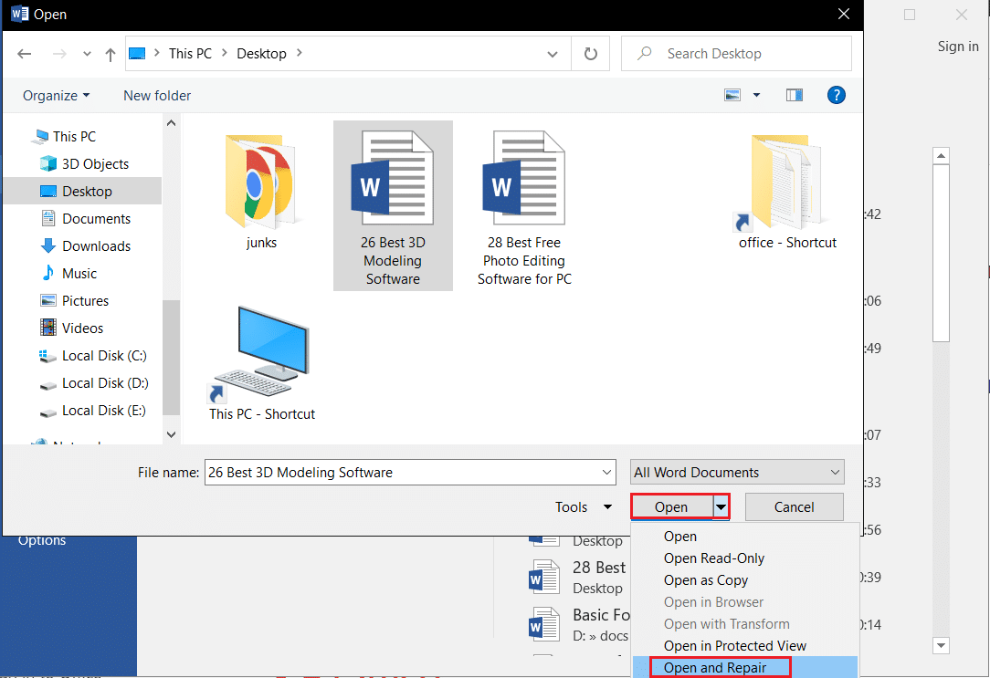Click the File name input field

402,472
